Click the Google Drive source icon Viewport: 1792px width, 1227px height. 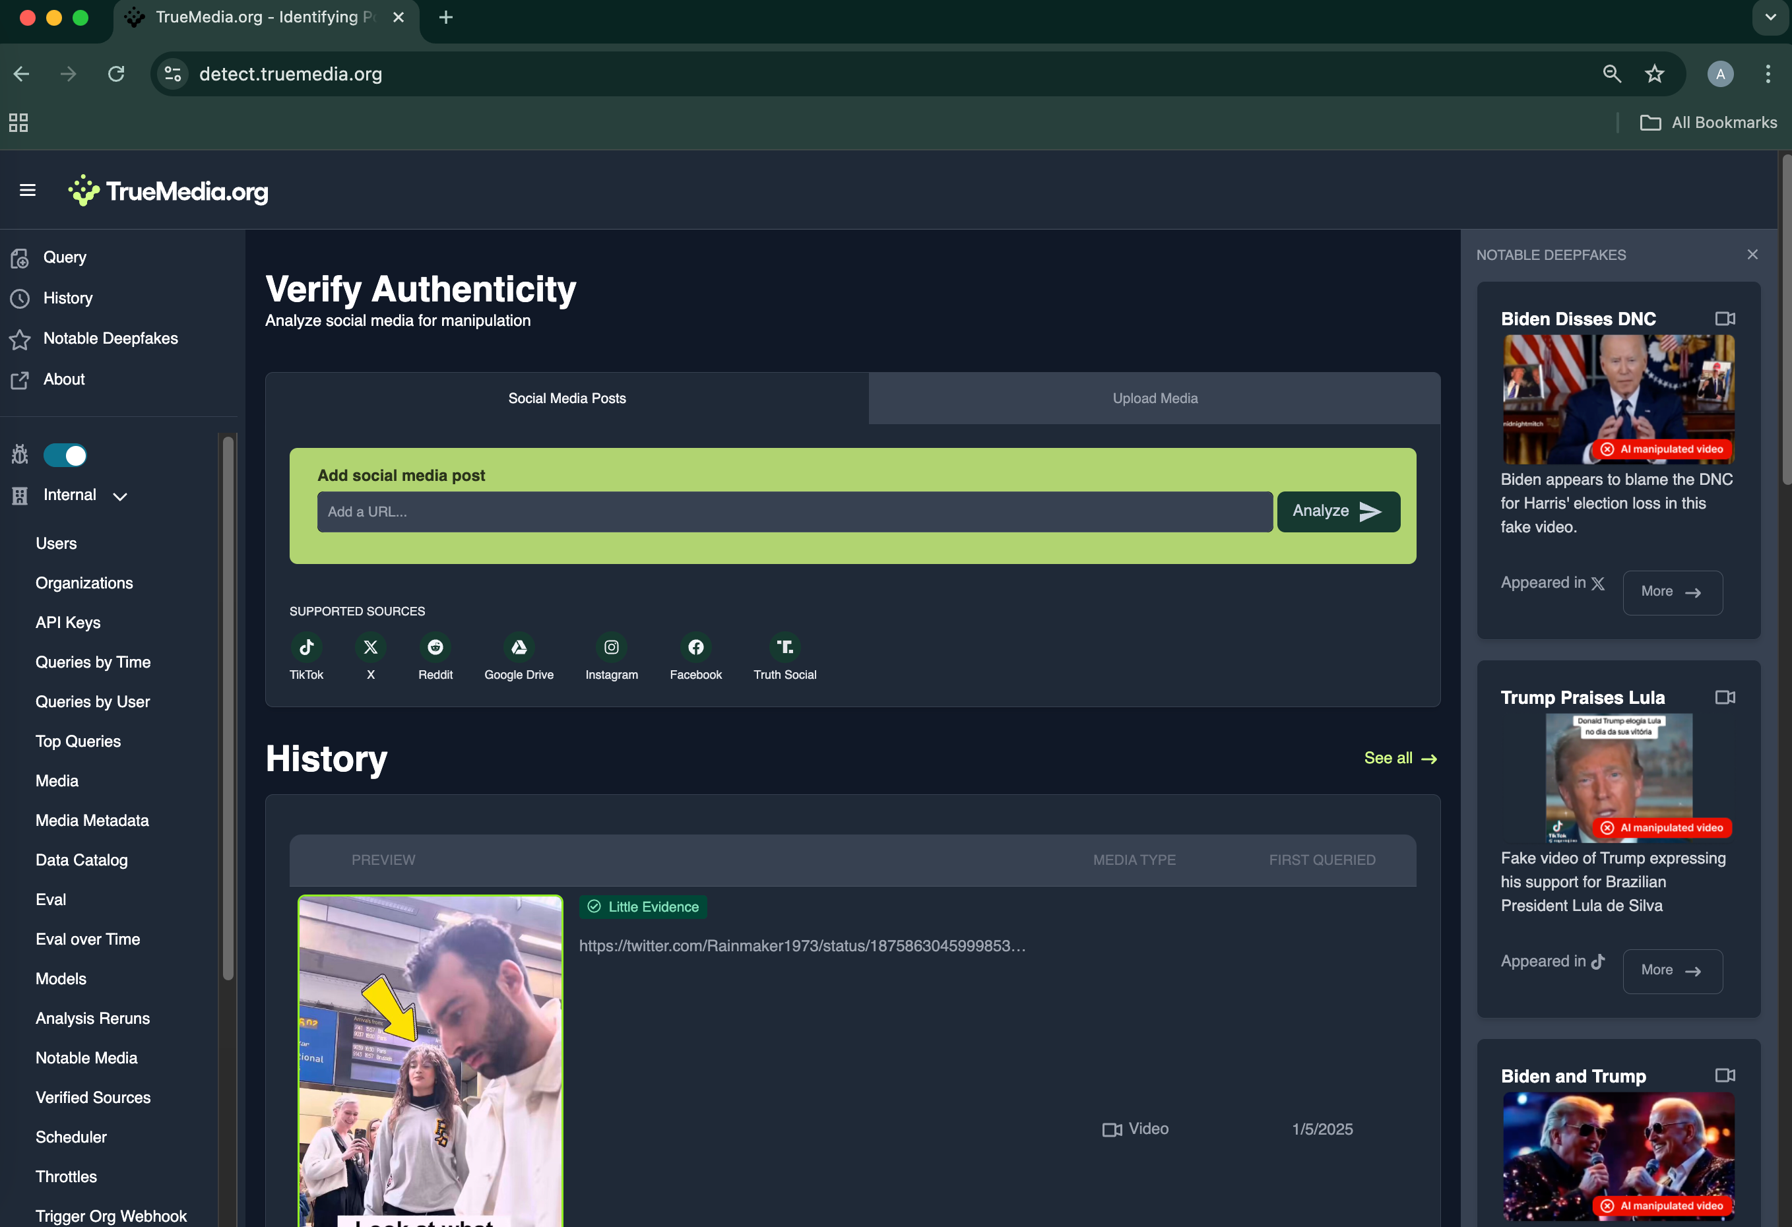pos(518,647)
